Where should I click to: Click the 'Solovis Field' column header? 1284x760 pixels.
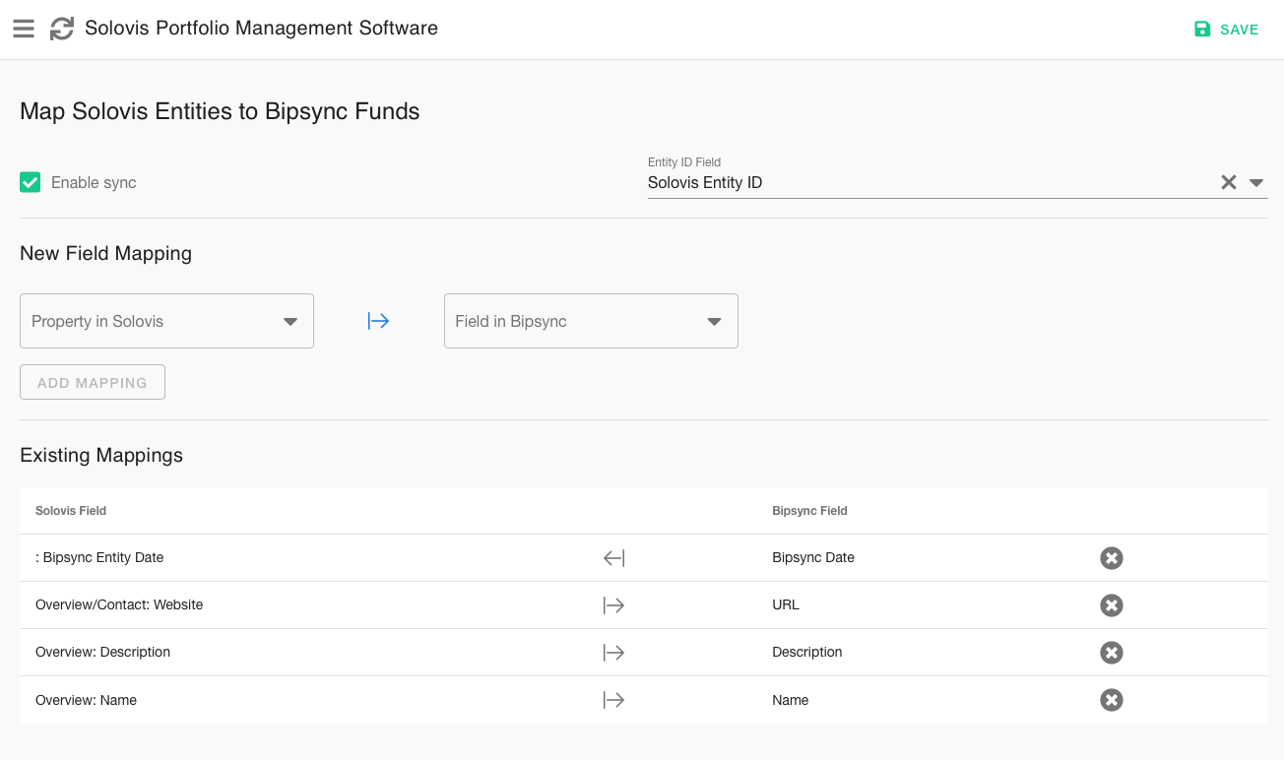[x=71, y=511]
